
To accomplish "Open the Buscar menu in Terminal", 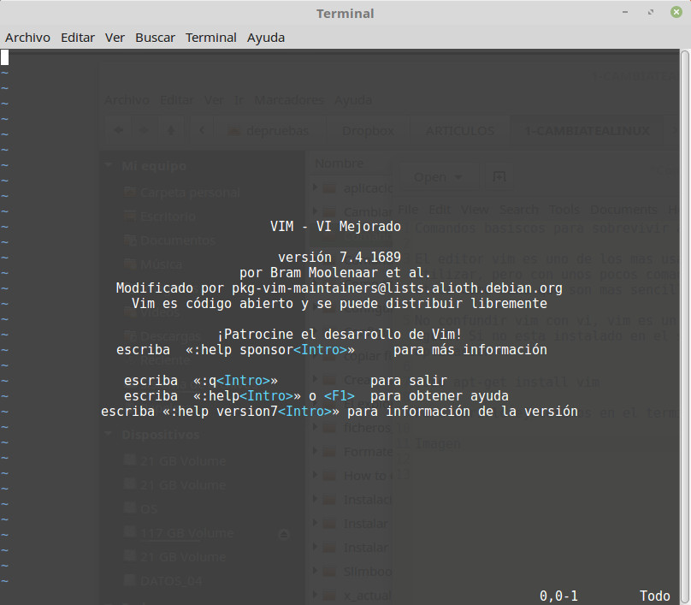I will [x=155, y=38].
